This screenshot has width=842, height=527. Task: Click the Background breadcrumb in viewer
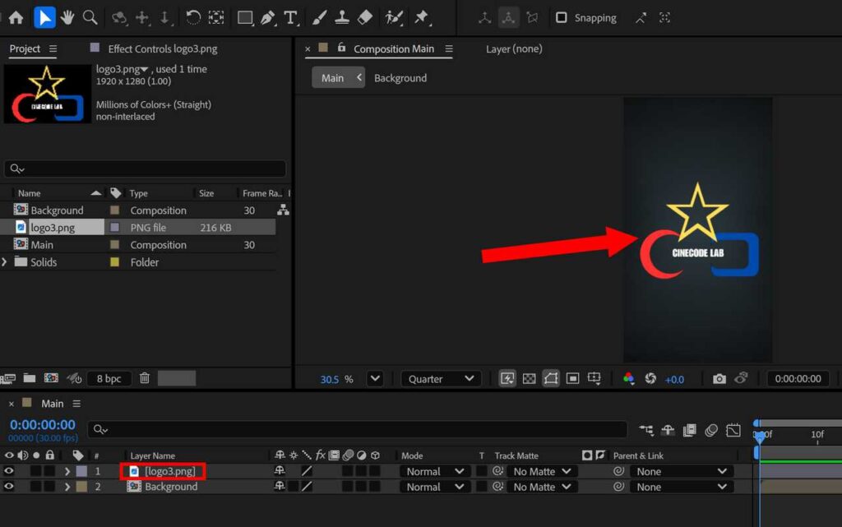click(400, 78)
